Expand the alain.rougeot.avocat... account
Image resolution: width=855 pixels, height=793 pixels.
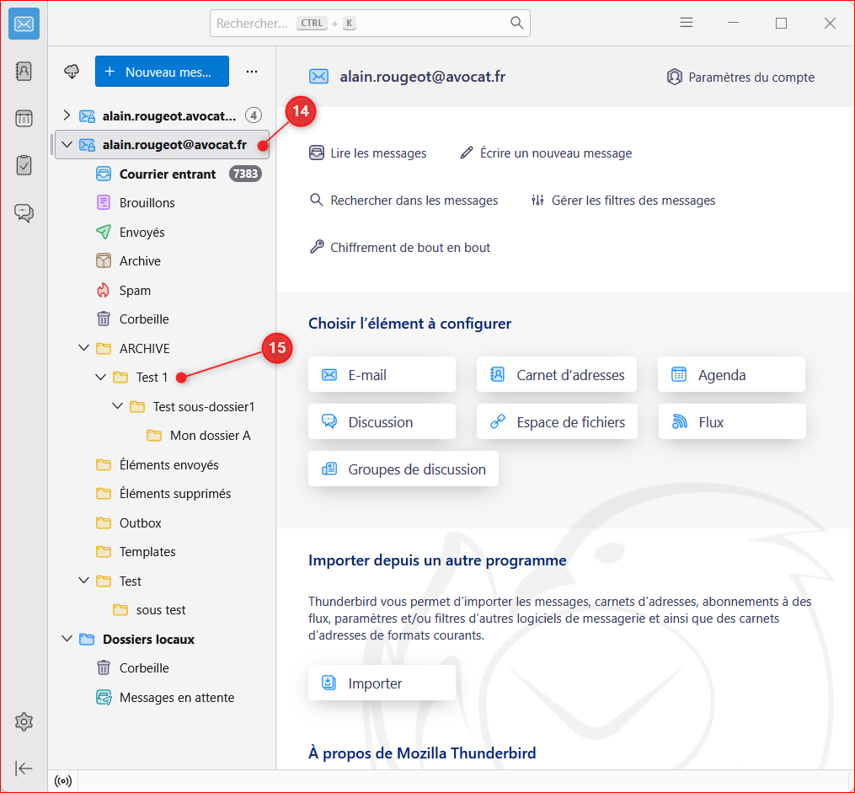[67, 115]
